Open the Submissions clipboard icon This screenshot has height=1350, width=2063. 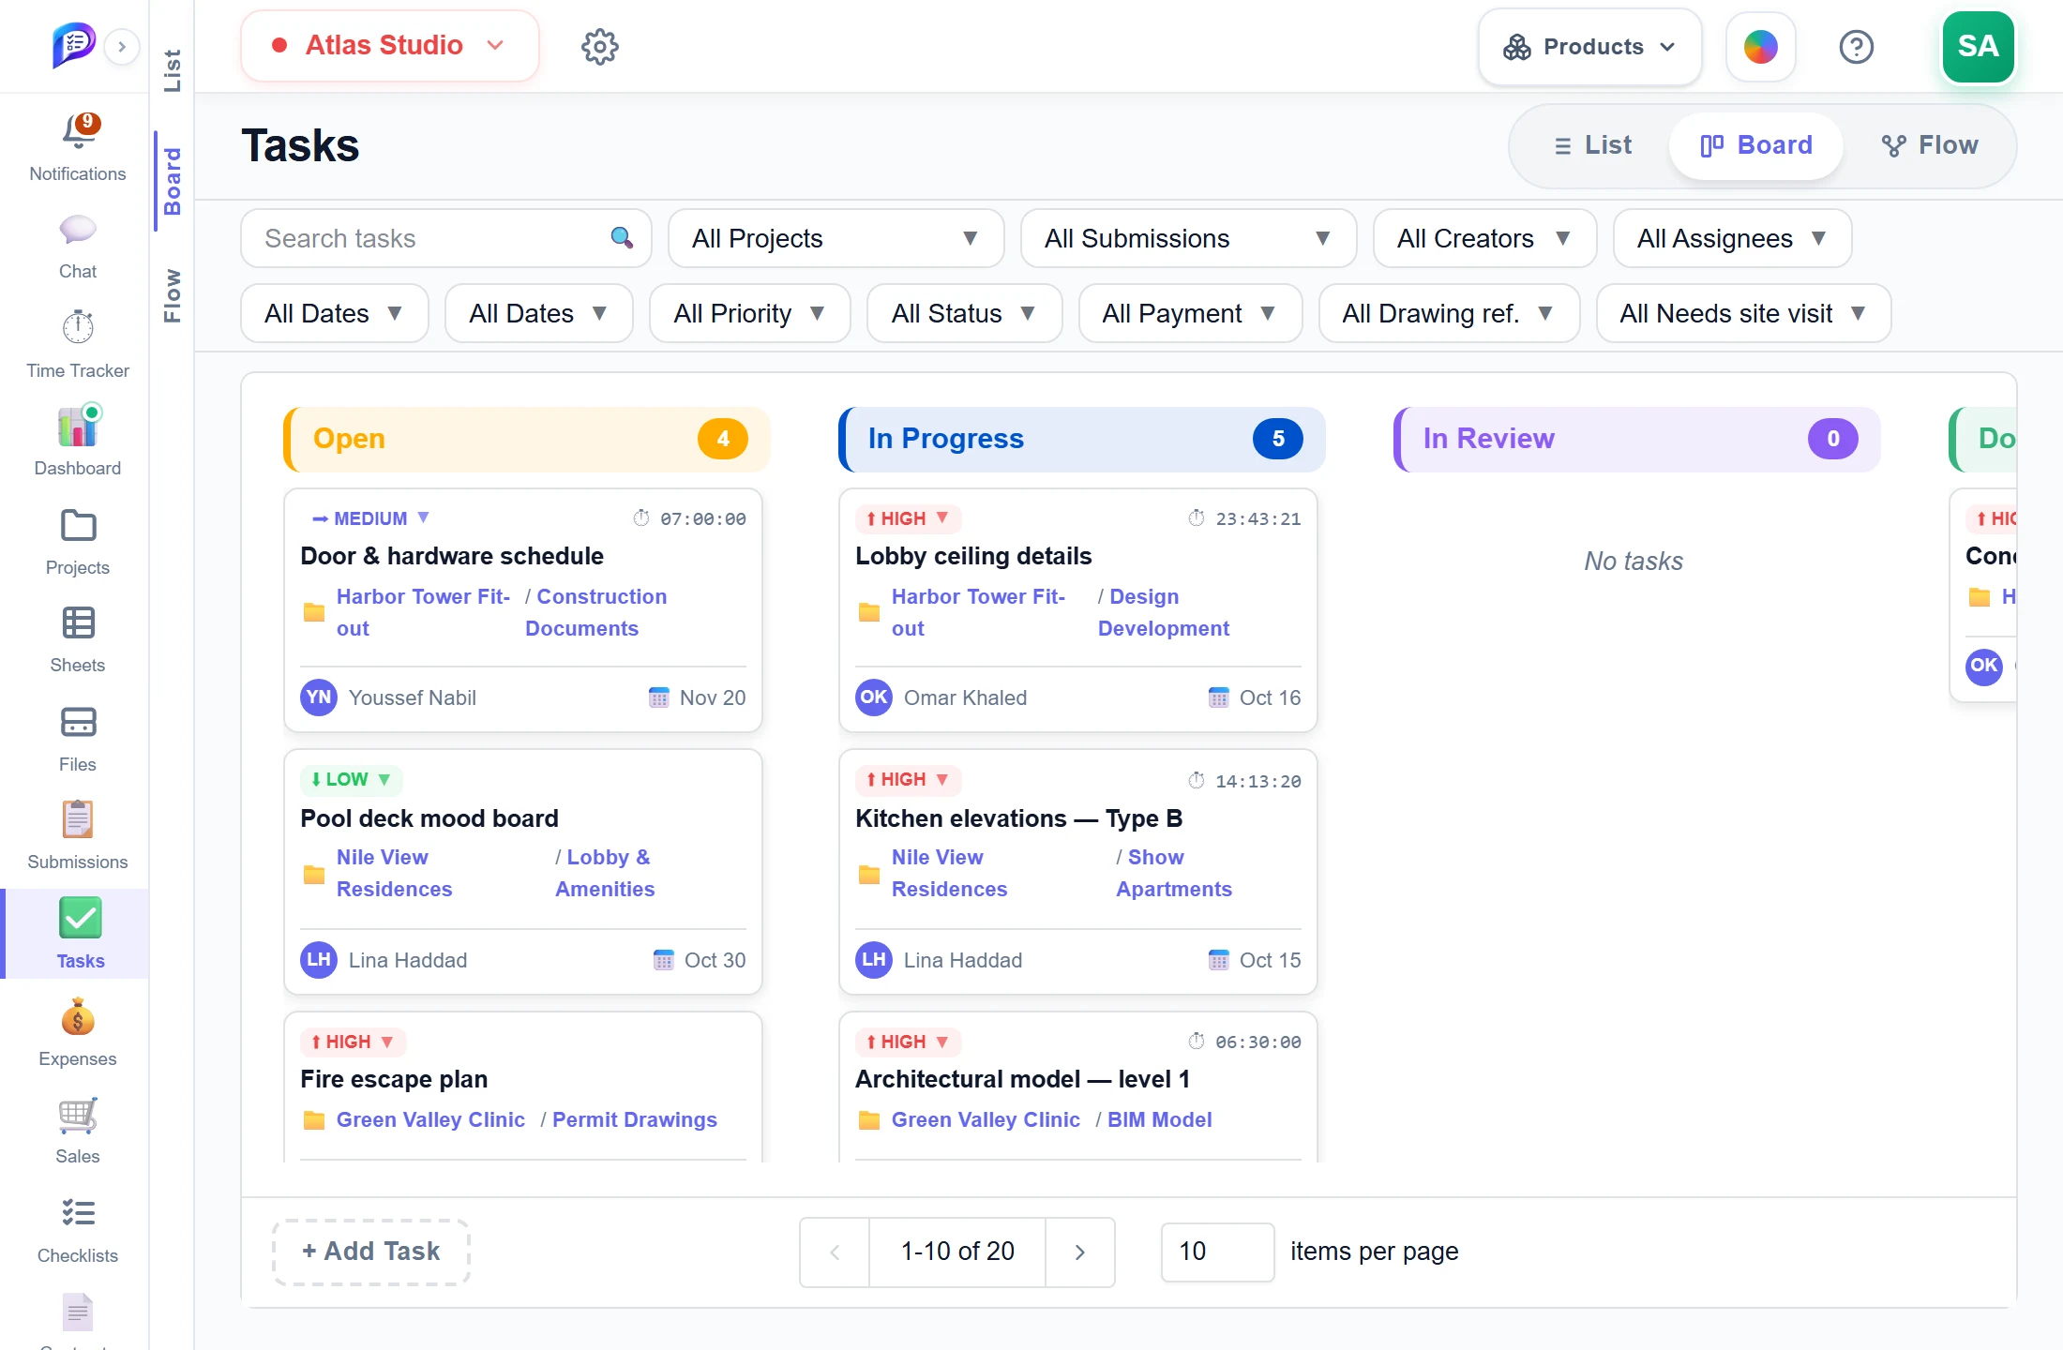78,819
